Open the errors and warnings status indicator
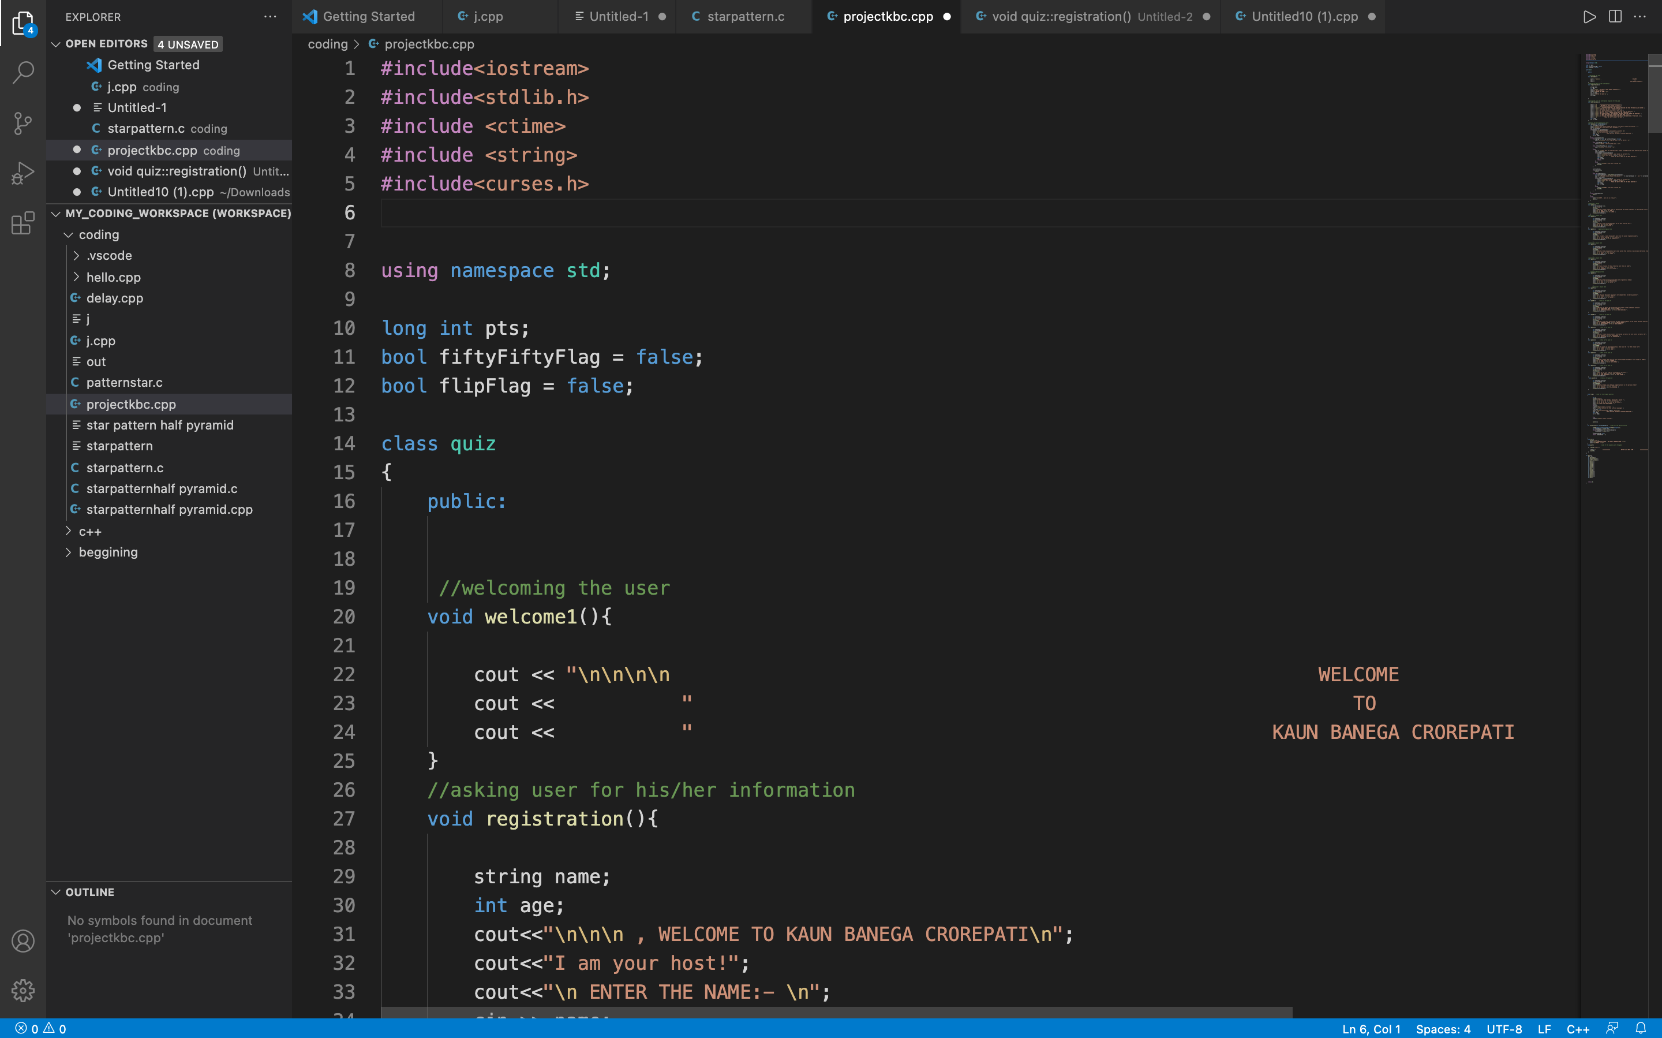Screen dimensions: 1662x1038 click(41, 1028)
